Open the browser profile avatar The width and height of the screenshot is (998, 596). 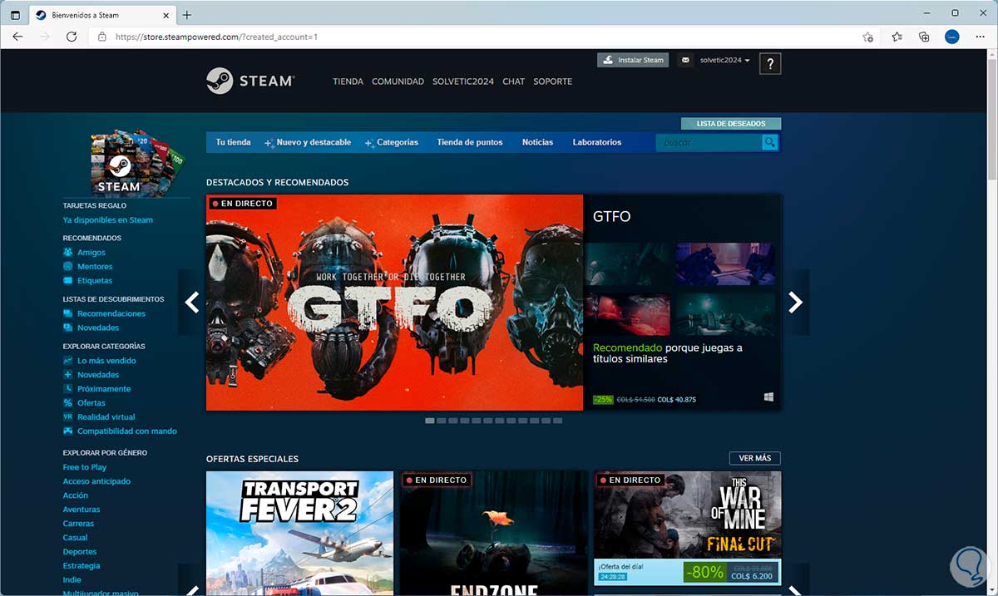(x=952, y=37)
